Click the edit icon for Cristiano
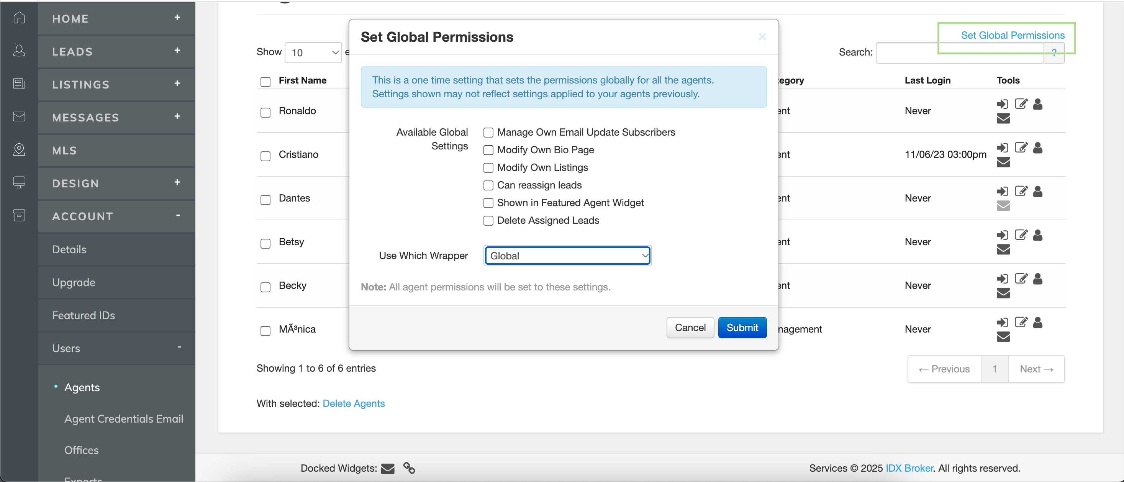Image resolution: width=1124 pixels, height=482 pixels. (x=1021, y=148)
